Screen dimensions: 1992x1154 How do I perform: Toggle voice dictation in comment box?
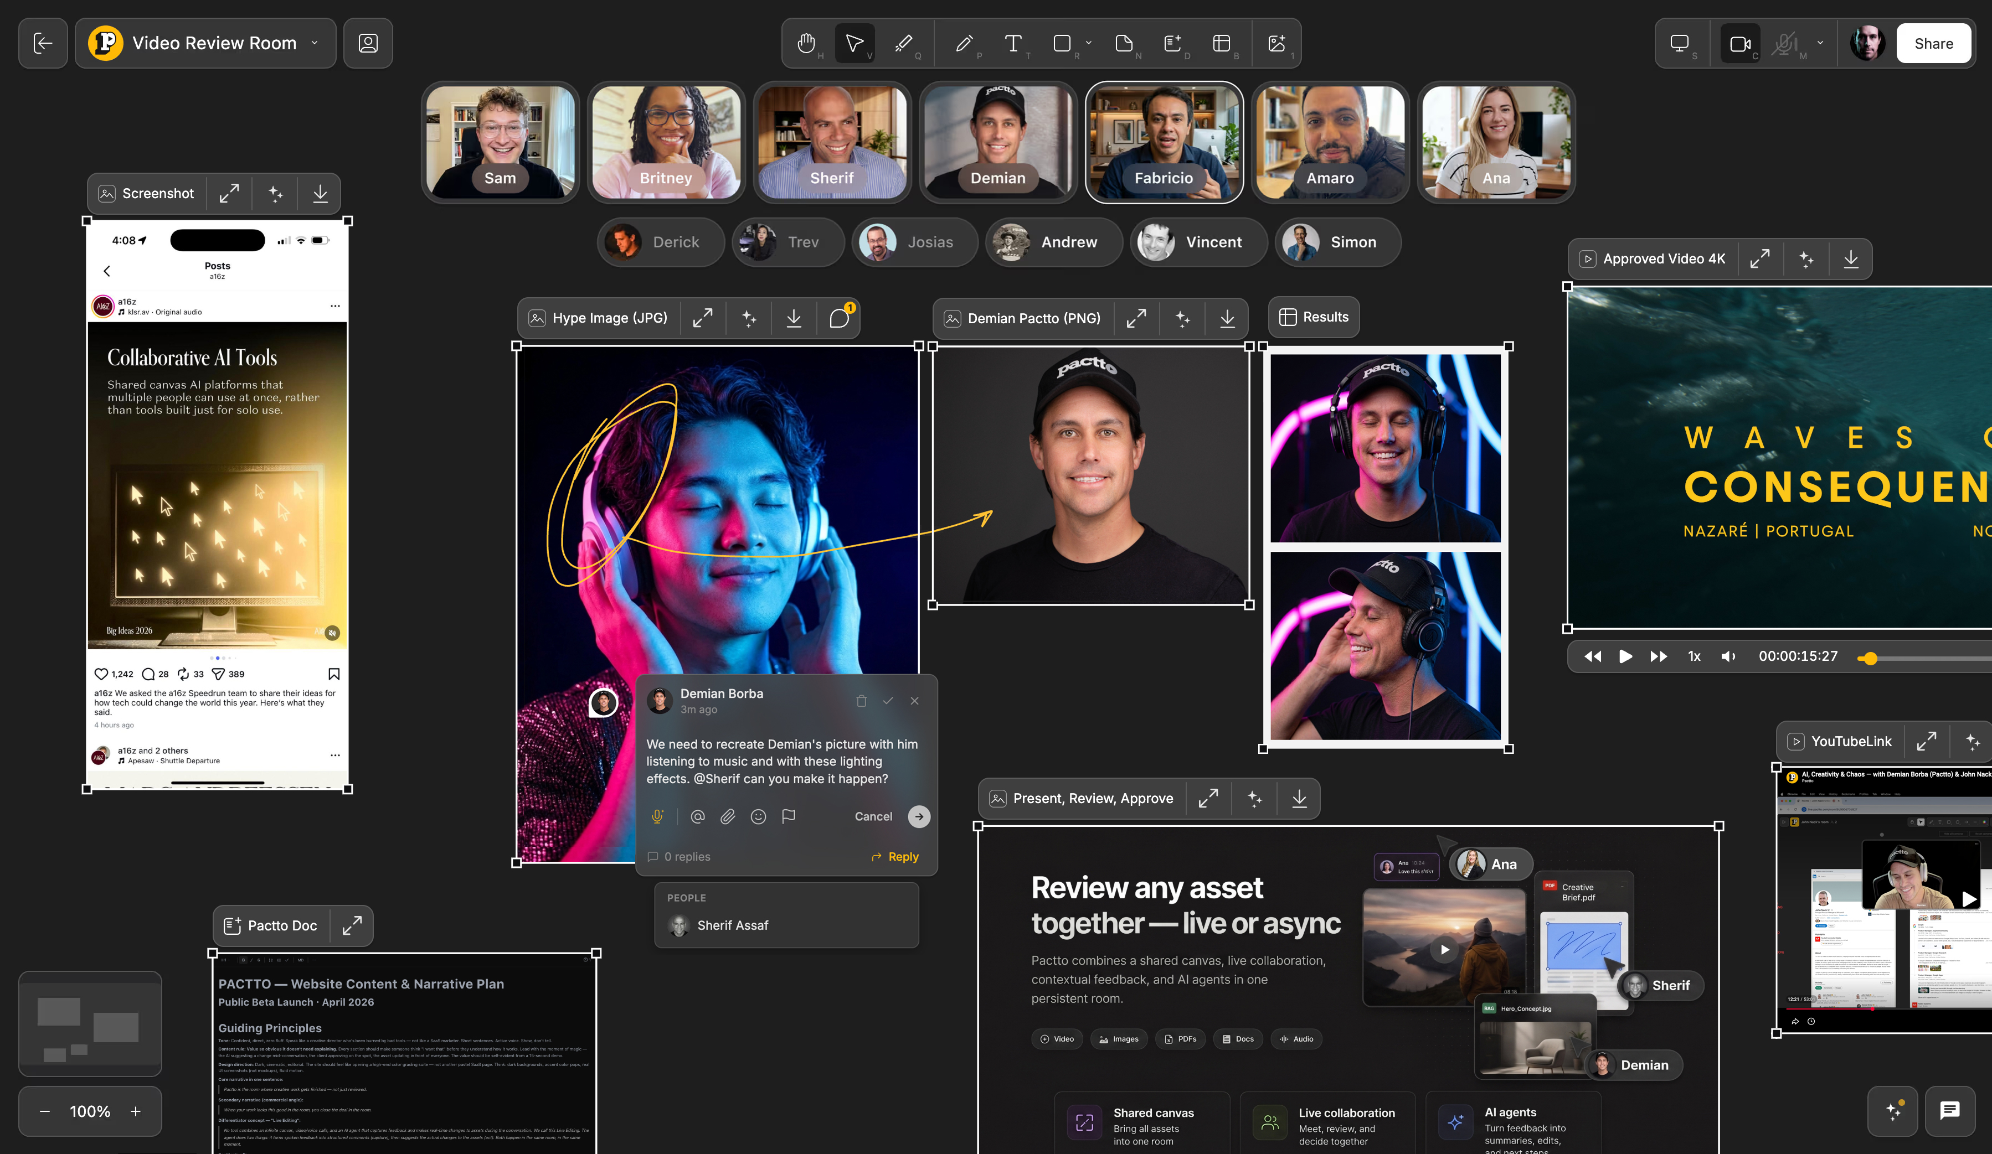click(657, 816)
